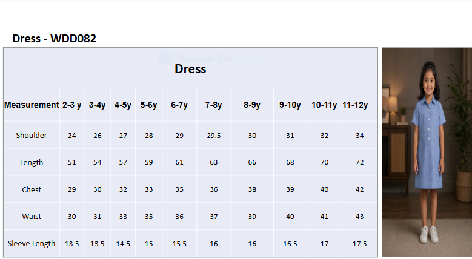Image resolution: width=472 pixels, height=259 pixels.
Task: Click the Length row label
Action: (32, 162)
